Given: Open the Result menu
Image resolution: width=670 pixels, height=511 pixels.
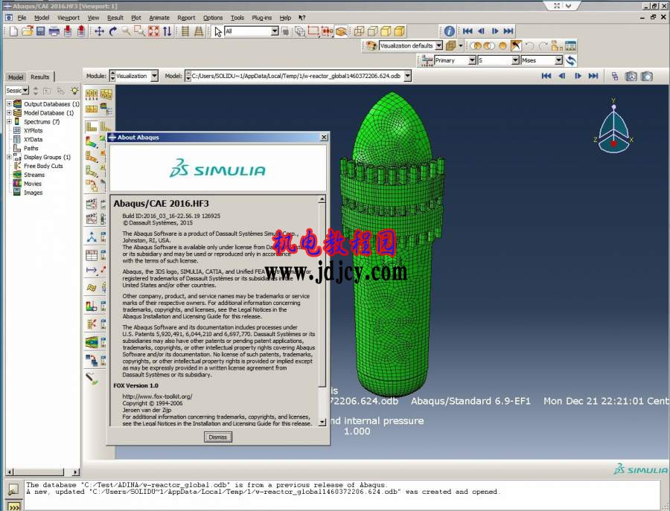Looking at the screenshot, I should tap(115, 18).
